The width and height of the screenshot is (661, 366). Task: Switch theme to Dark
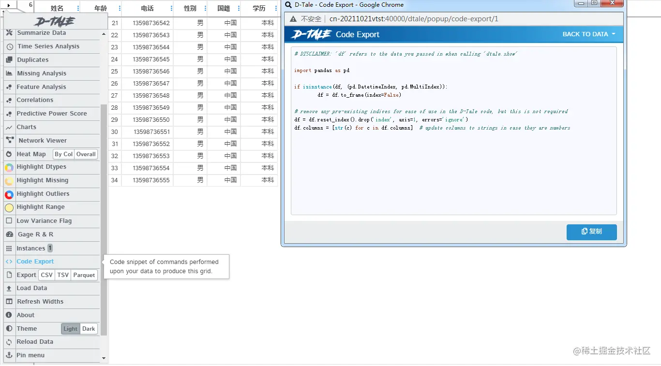tap(89, 329)
